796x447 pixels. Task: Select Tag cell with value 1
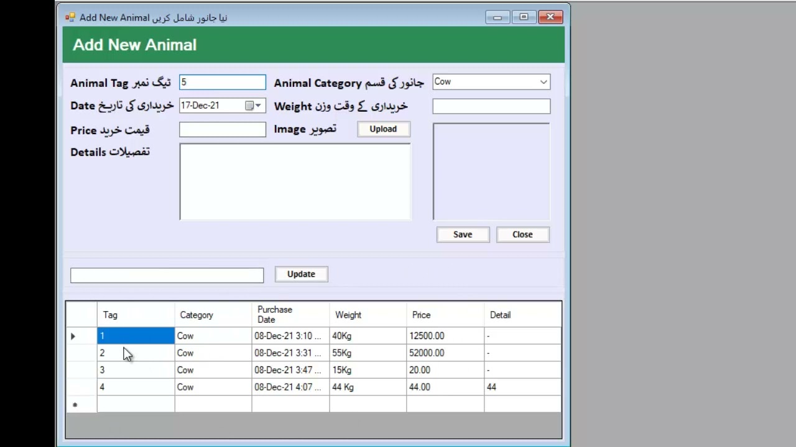(136, 336)
